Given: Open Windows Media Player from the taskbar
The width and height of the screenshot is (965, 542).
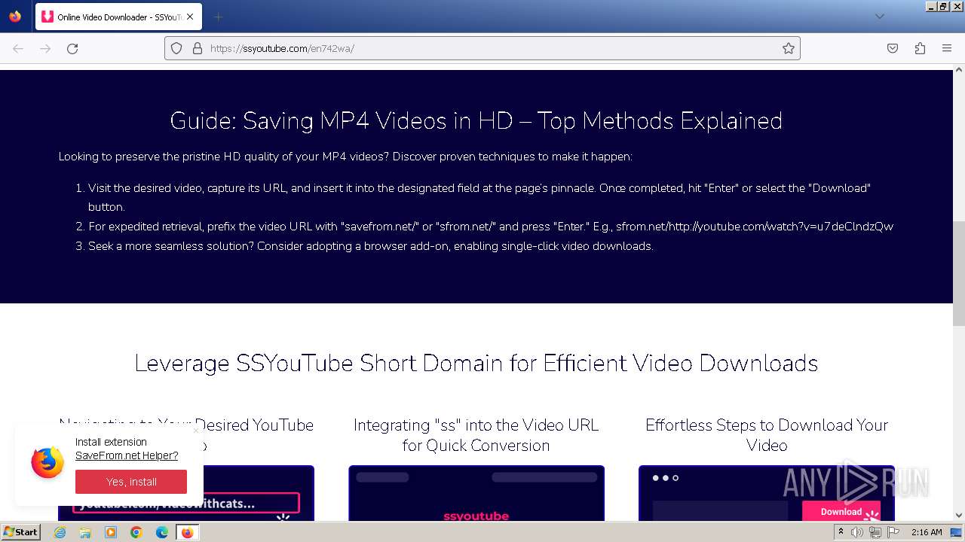Looking at the screenshot, I should pyautogui.click(x=111, y=532).
